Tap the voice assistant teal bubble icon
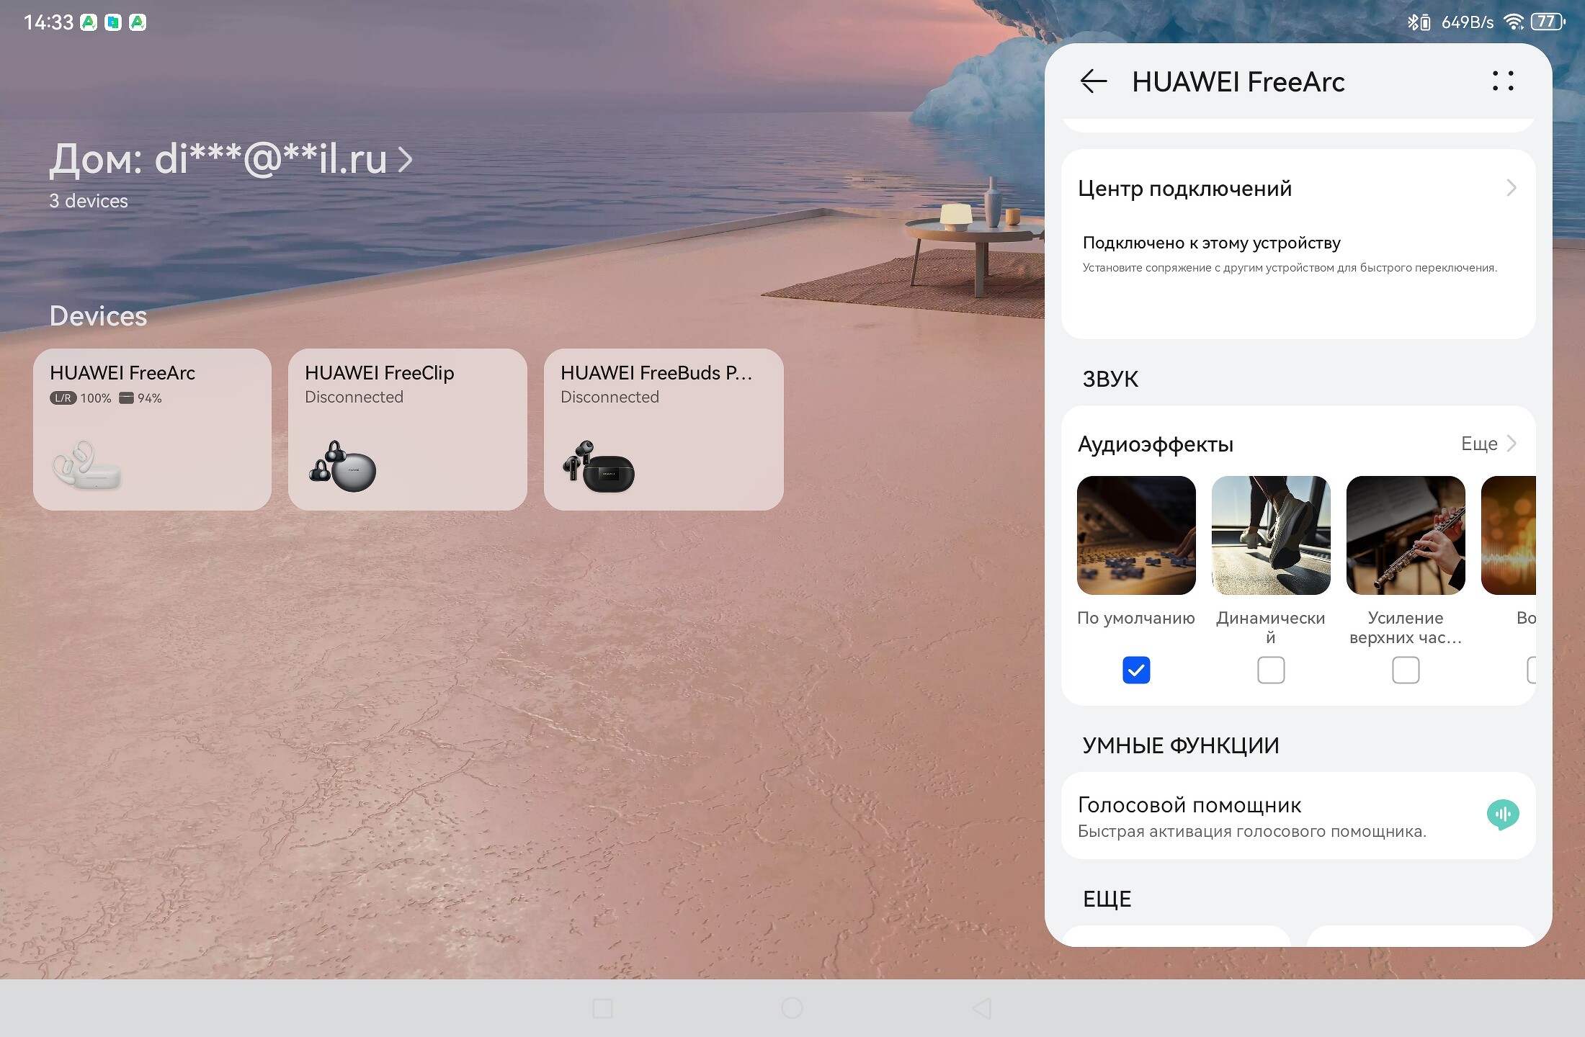 pos(1502,814)
